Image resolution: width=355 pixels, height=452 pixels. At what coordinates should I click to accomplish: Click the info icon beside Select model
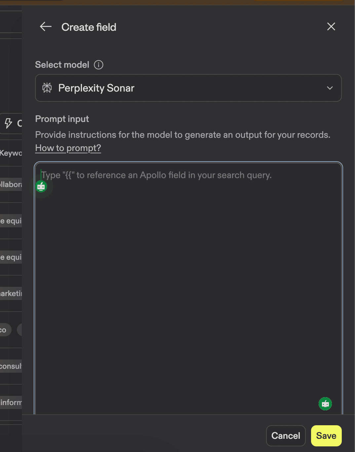[98, 65]
